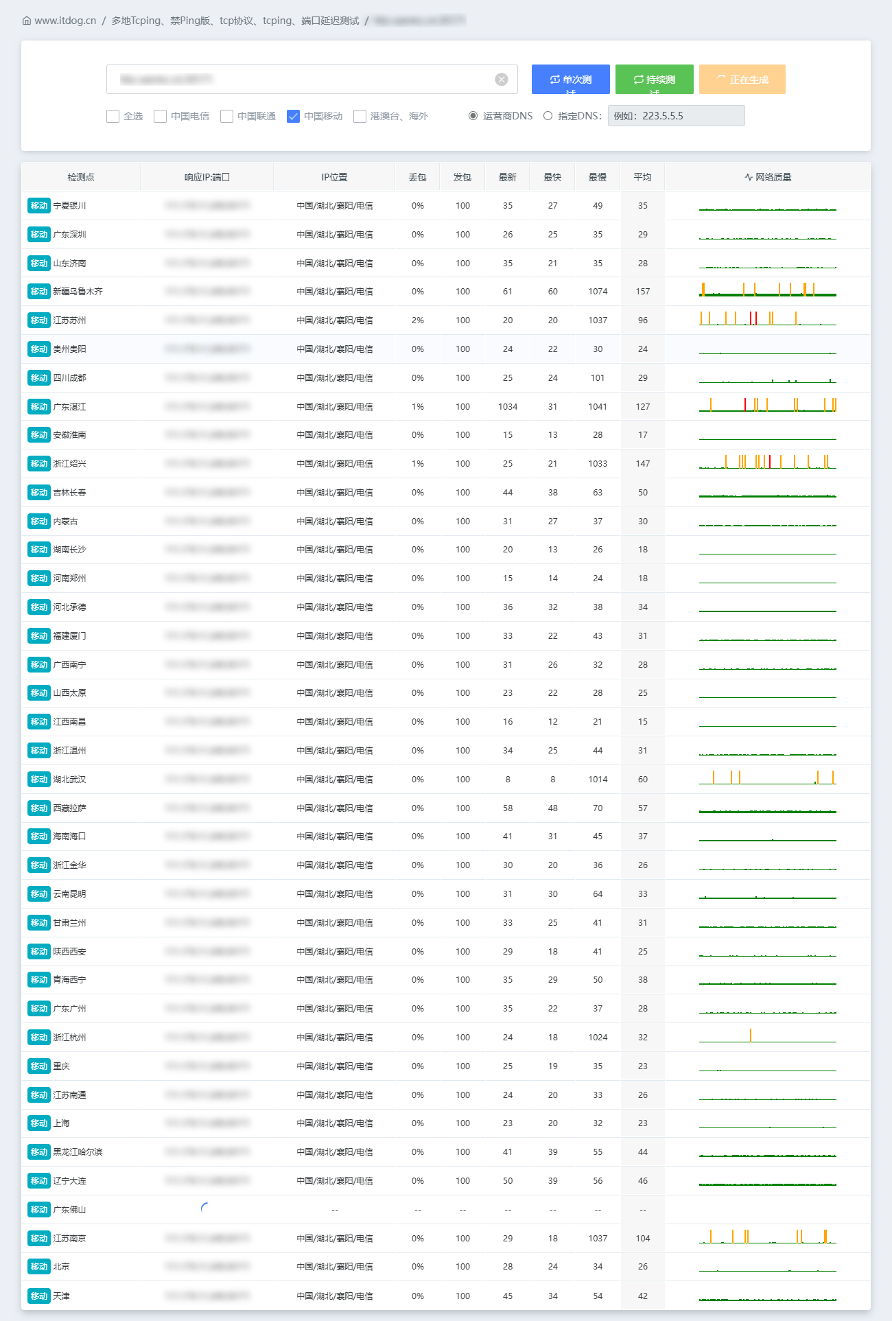Select the 运营商DNS radio button
Screen dimensions: 892x1321
coord(473,116)
